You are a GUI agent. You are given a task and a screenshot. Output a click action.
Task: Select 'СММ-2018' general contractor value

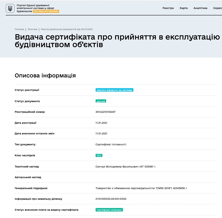(141, 188)
